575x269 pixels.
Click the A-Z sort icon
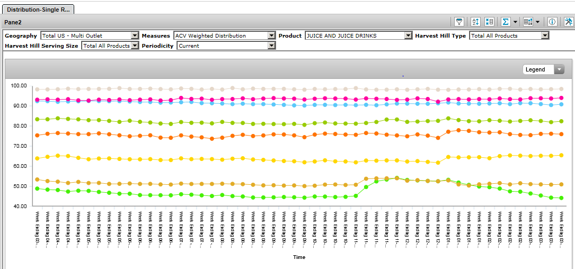(475, 22)
